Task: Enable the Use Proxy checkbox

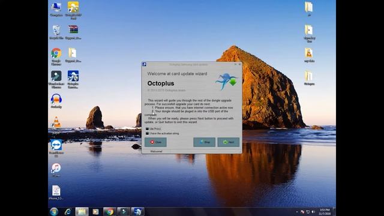Action: tap(147, 128)
